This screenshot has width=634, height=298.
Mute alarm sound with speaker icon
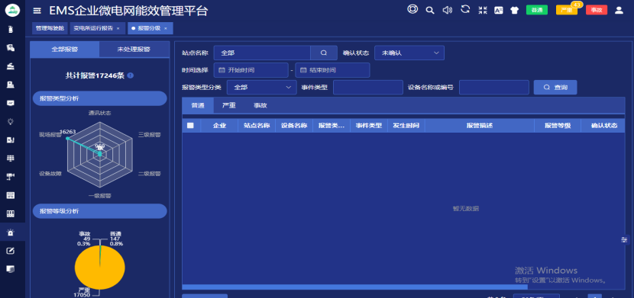[447, 10]
